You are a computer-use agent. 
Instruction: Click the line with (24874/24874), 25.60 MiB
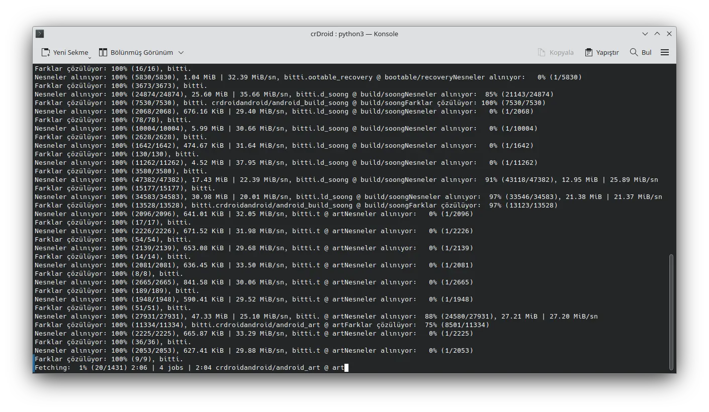click(x=294, y=94)
